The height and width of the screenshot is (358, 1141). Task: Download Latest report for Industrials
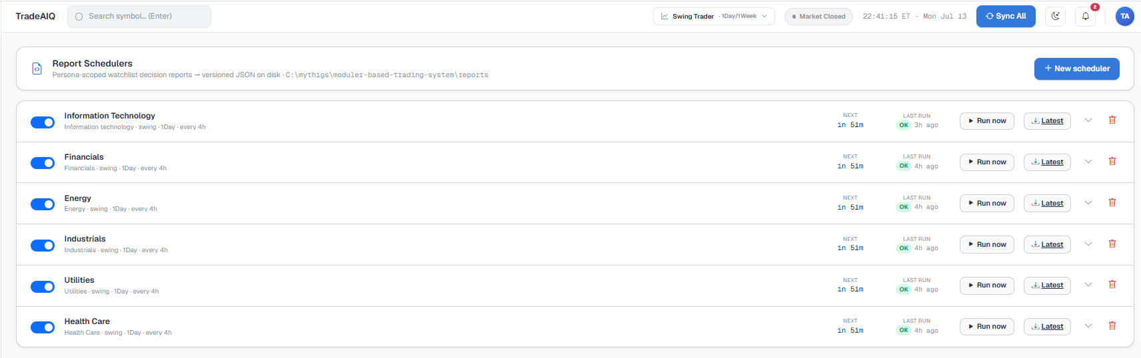(1047, 245)
